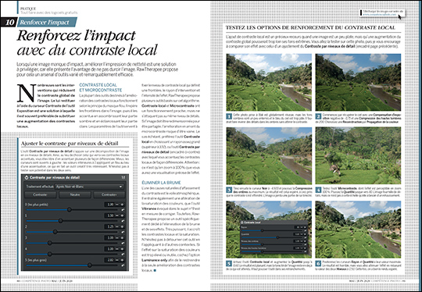Image resolution: width=422 pixels, height=292 pixels.
Task: Reset the level 0 (les plus petits) slider
Action: 123,210
